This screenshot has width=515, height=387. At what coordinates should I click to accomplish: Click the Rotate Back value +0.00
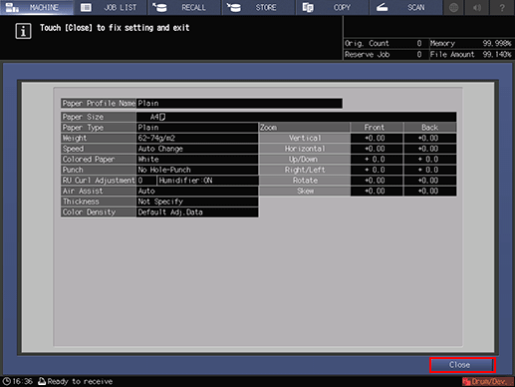(430, 181)
